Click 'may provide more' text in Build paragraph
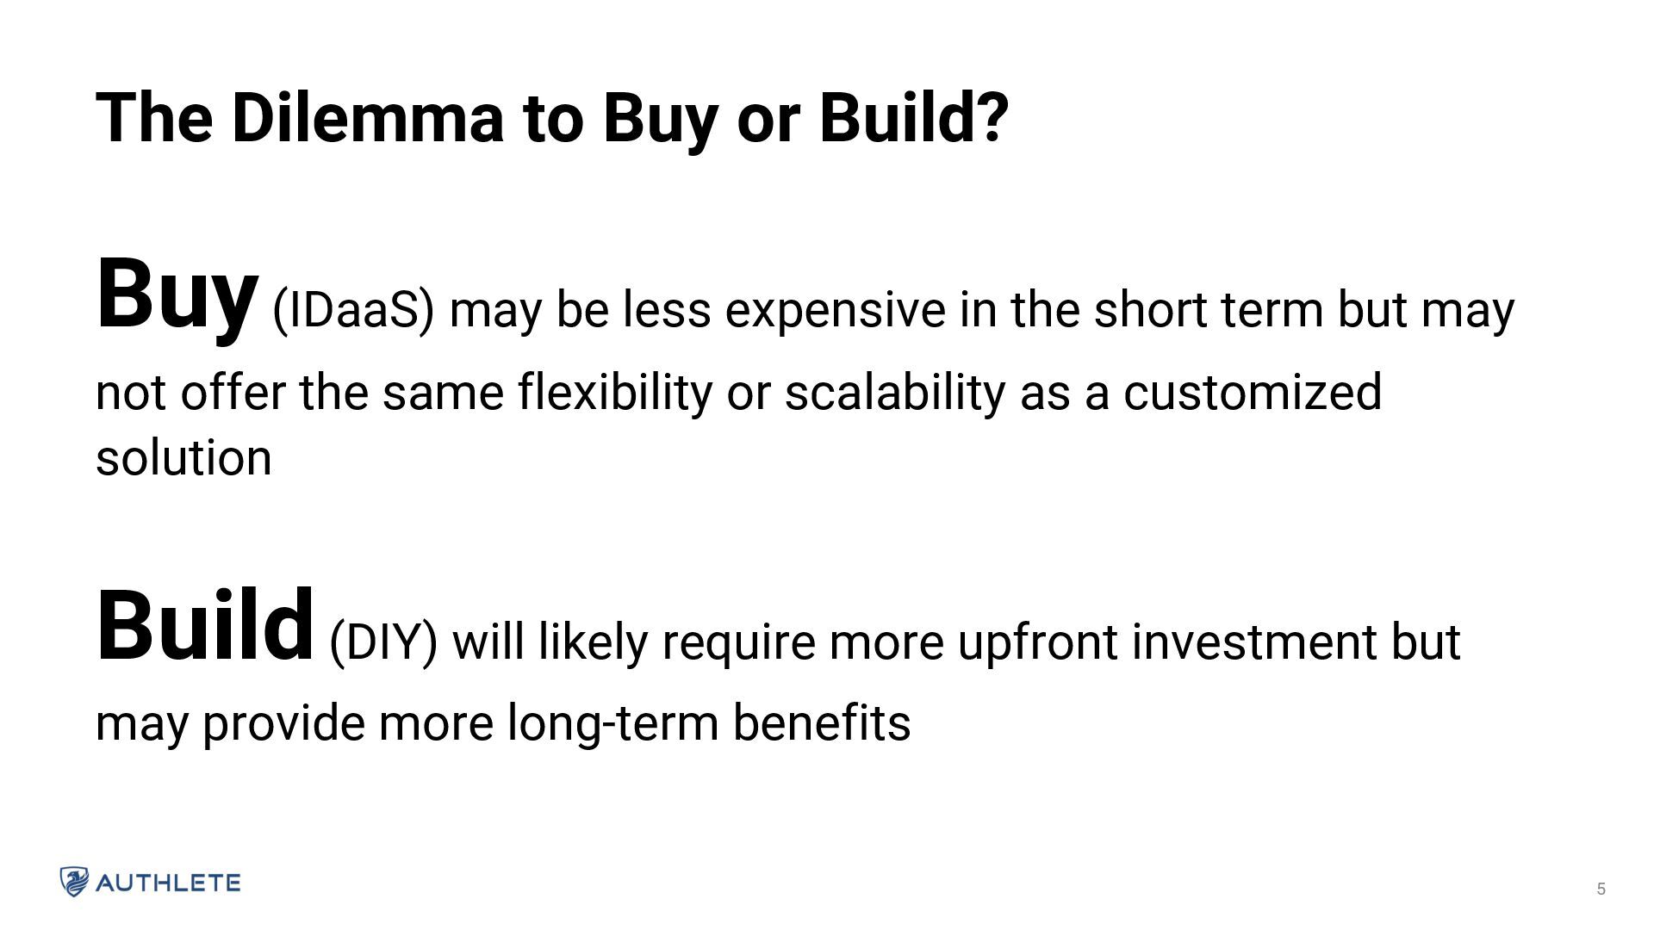 tap(295, 724)
